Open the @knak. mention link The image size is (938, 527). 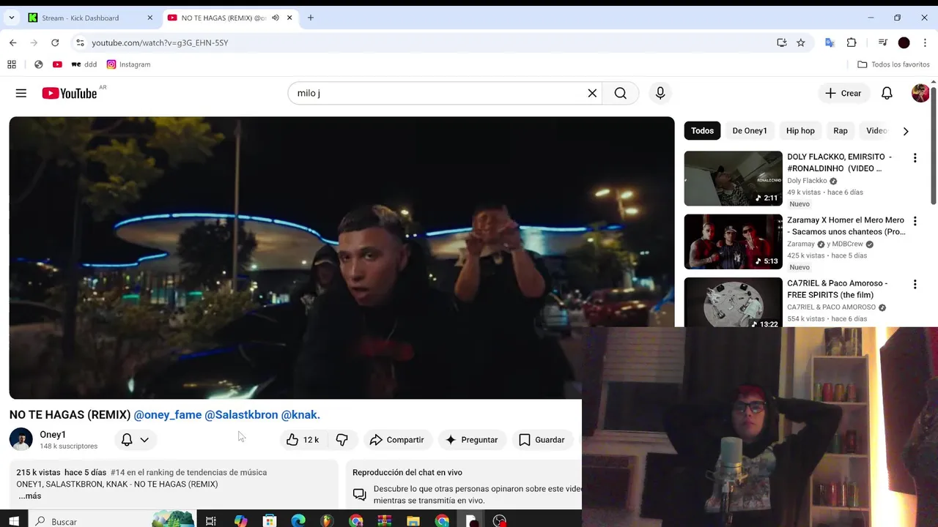click(x=300, y=415)
